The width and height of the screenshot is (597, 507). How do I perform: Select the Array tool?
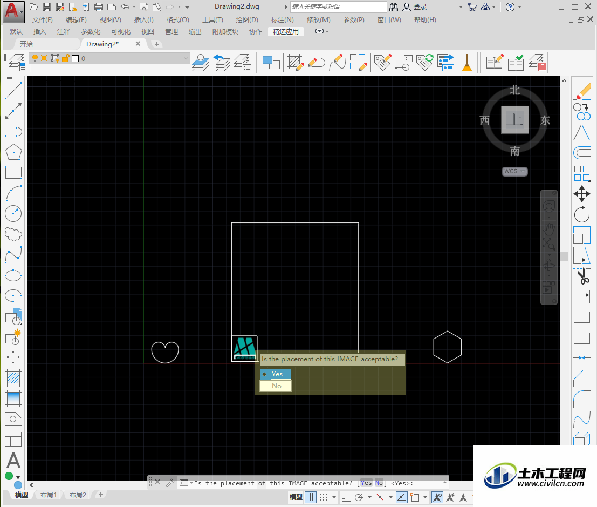(x=582, y=173)
